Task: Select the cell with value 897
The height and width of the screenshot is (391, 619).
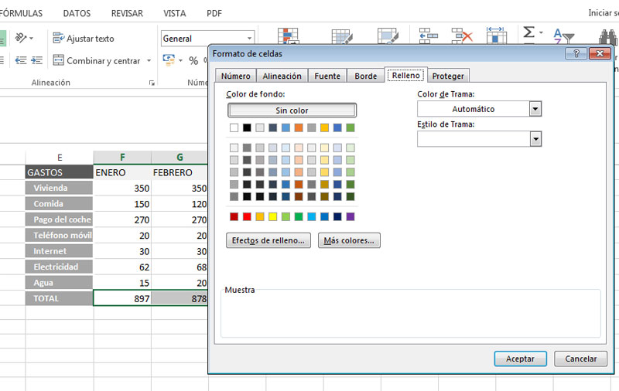Action: 122,298
